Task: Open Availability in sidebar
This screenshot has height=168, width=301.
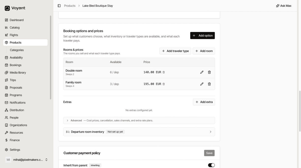Action: (x=25, y=57)
